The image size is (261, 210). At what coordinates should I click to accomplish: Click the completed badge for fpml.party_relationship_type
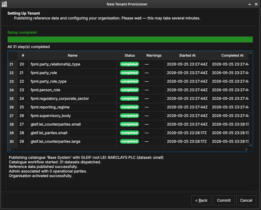coord(130,64)
